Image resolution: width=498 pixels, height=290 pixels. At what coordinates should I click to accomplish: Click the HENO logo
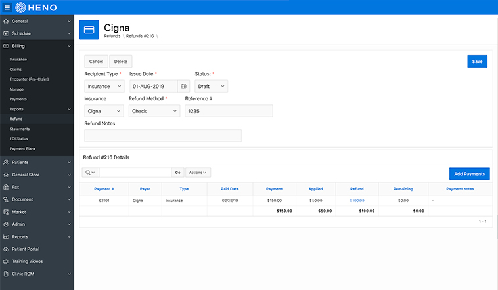point(36,7)
